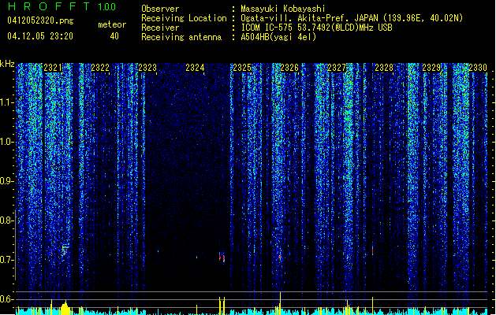Click the Receiving antenna label

point(181,37)
